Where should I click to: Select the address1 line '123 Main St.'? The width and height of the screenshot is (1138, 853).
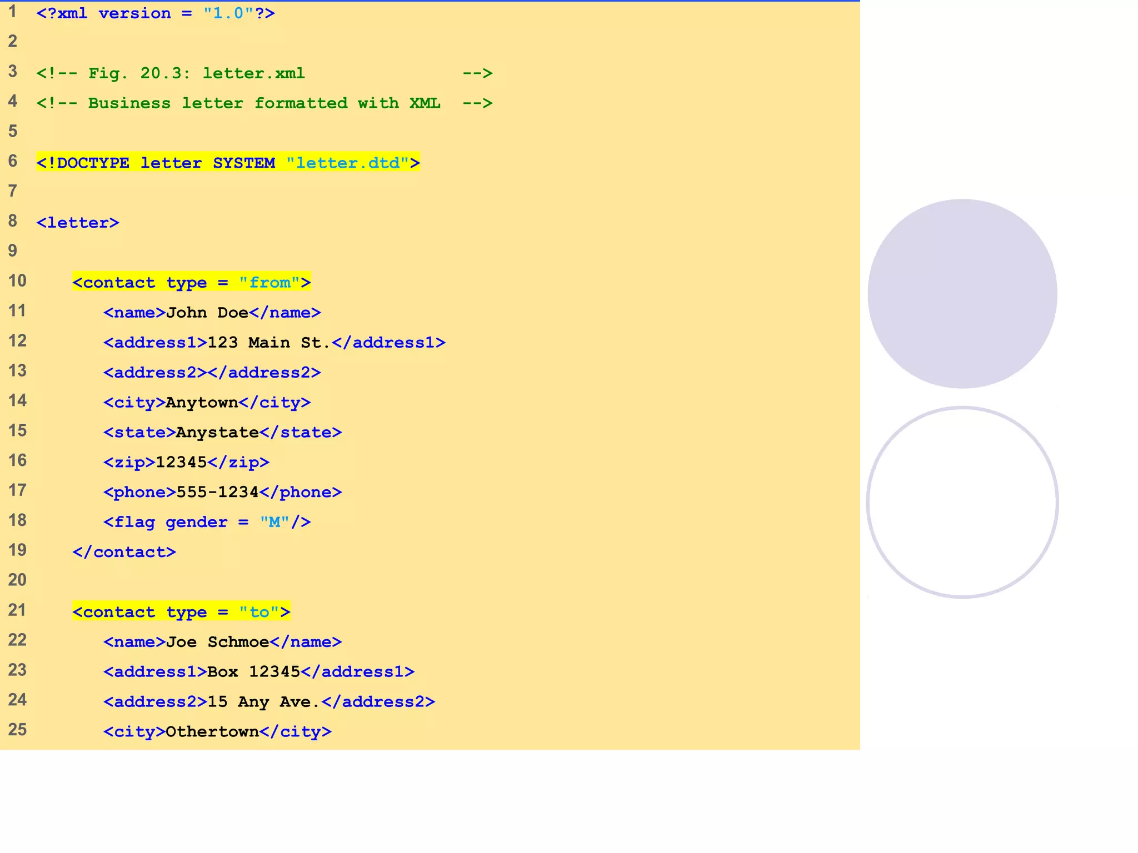click(x=274, y=343)
